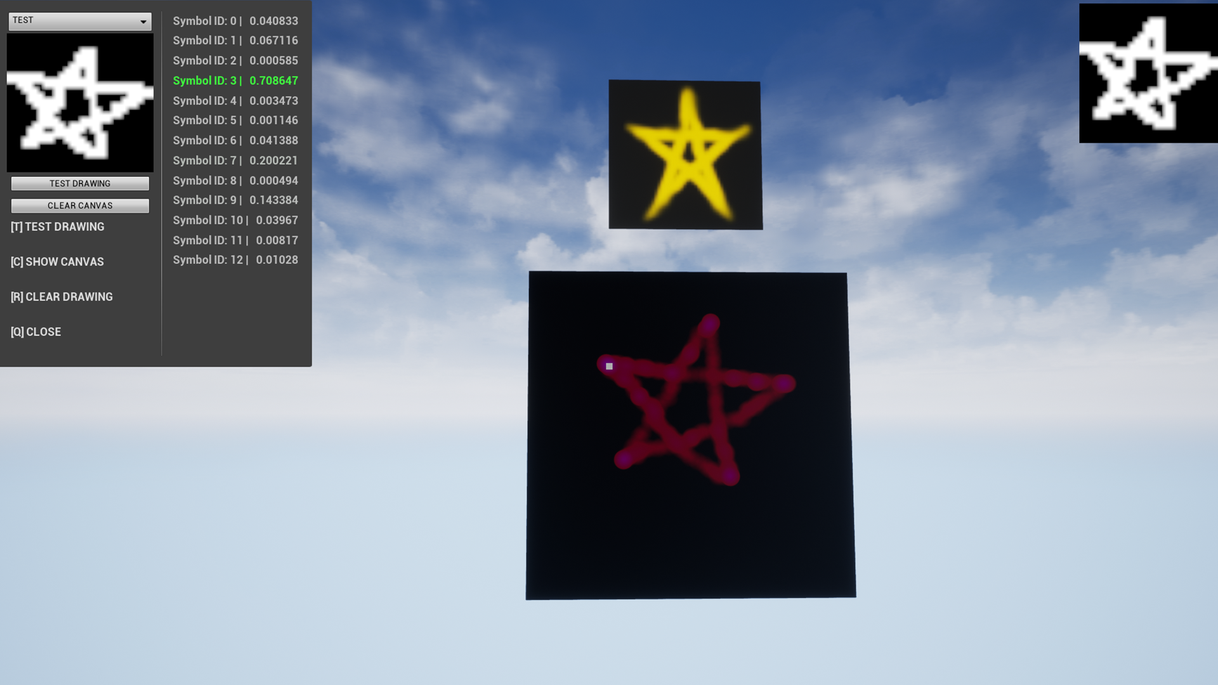The width and height of the screenshot is (1218, 685).
Task: Select Symbol ID 7 confidence score
Action: pos(273,160)
